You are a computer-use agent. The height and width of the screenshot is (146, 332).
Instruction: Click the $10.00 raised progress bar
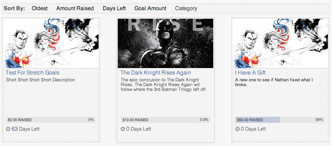[165, 120]
